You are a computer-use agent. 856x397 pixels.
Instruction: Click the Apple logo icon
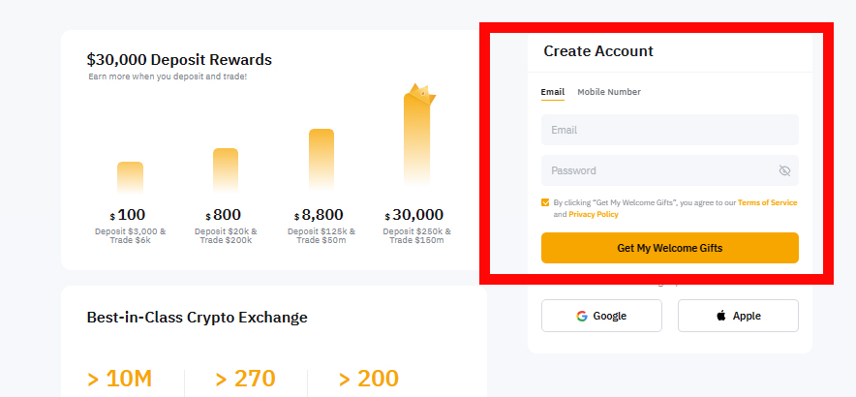[721, 315]
